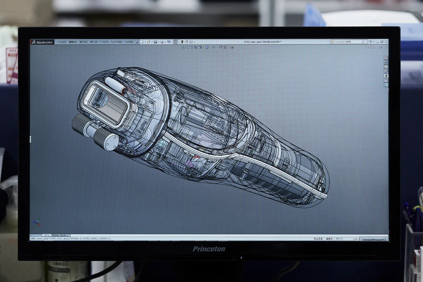Toggle the Select cursor tool
The width and height of the screenshot is (423, 282).
(x=175, y=42)
